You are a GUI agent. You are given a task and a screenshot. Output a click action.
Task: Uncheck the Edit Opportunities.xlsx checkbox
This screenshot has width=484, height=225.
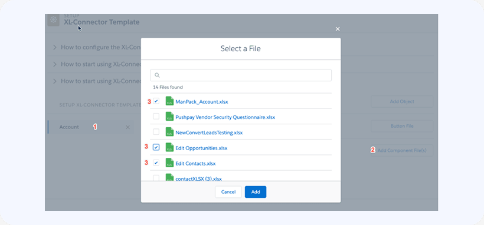156,147
